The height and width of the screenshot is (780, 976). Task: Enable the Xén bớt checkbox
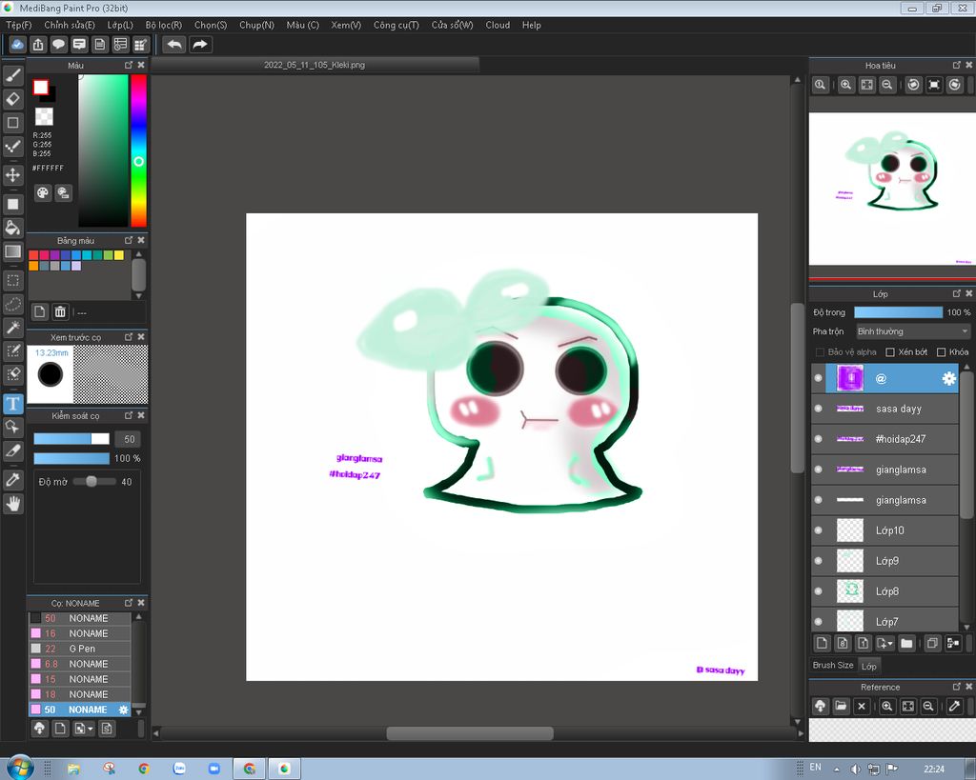[891, 352]
